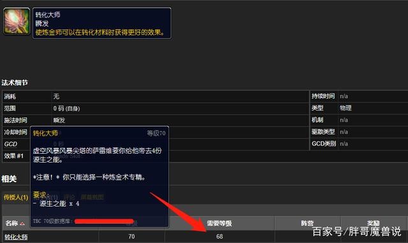The height and width of the screenshot is (243, 408).
Task: Click the 类型 物理 detail cell
Action: (x=359, y=108)
